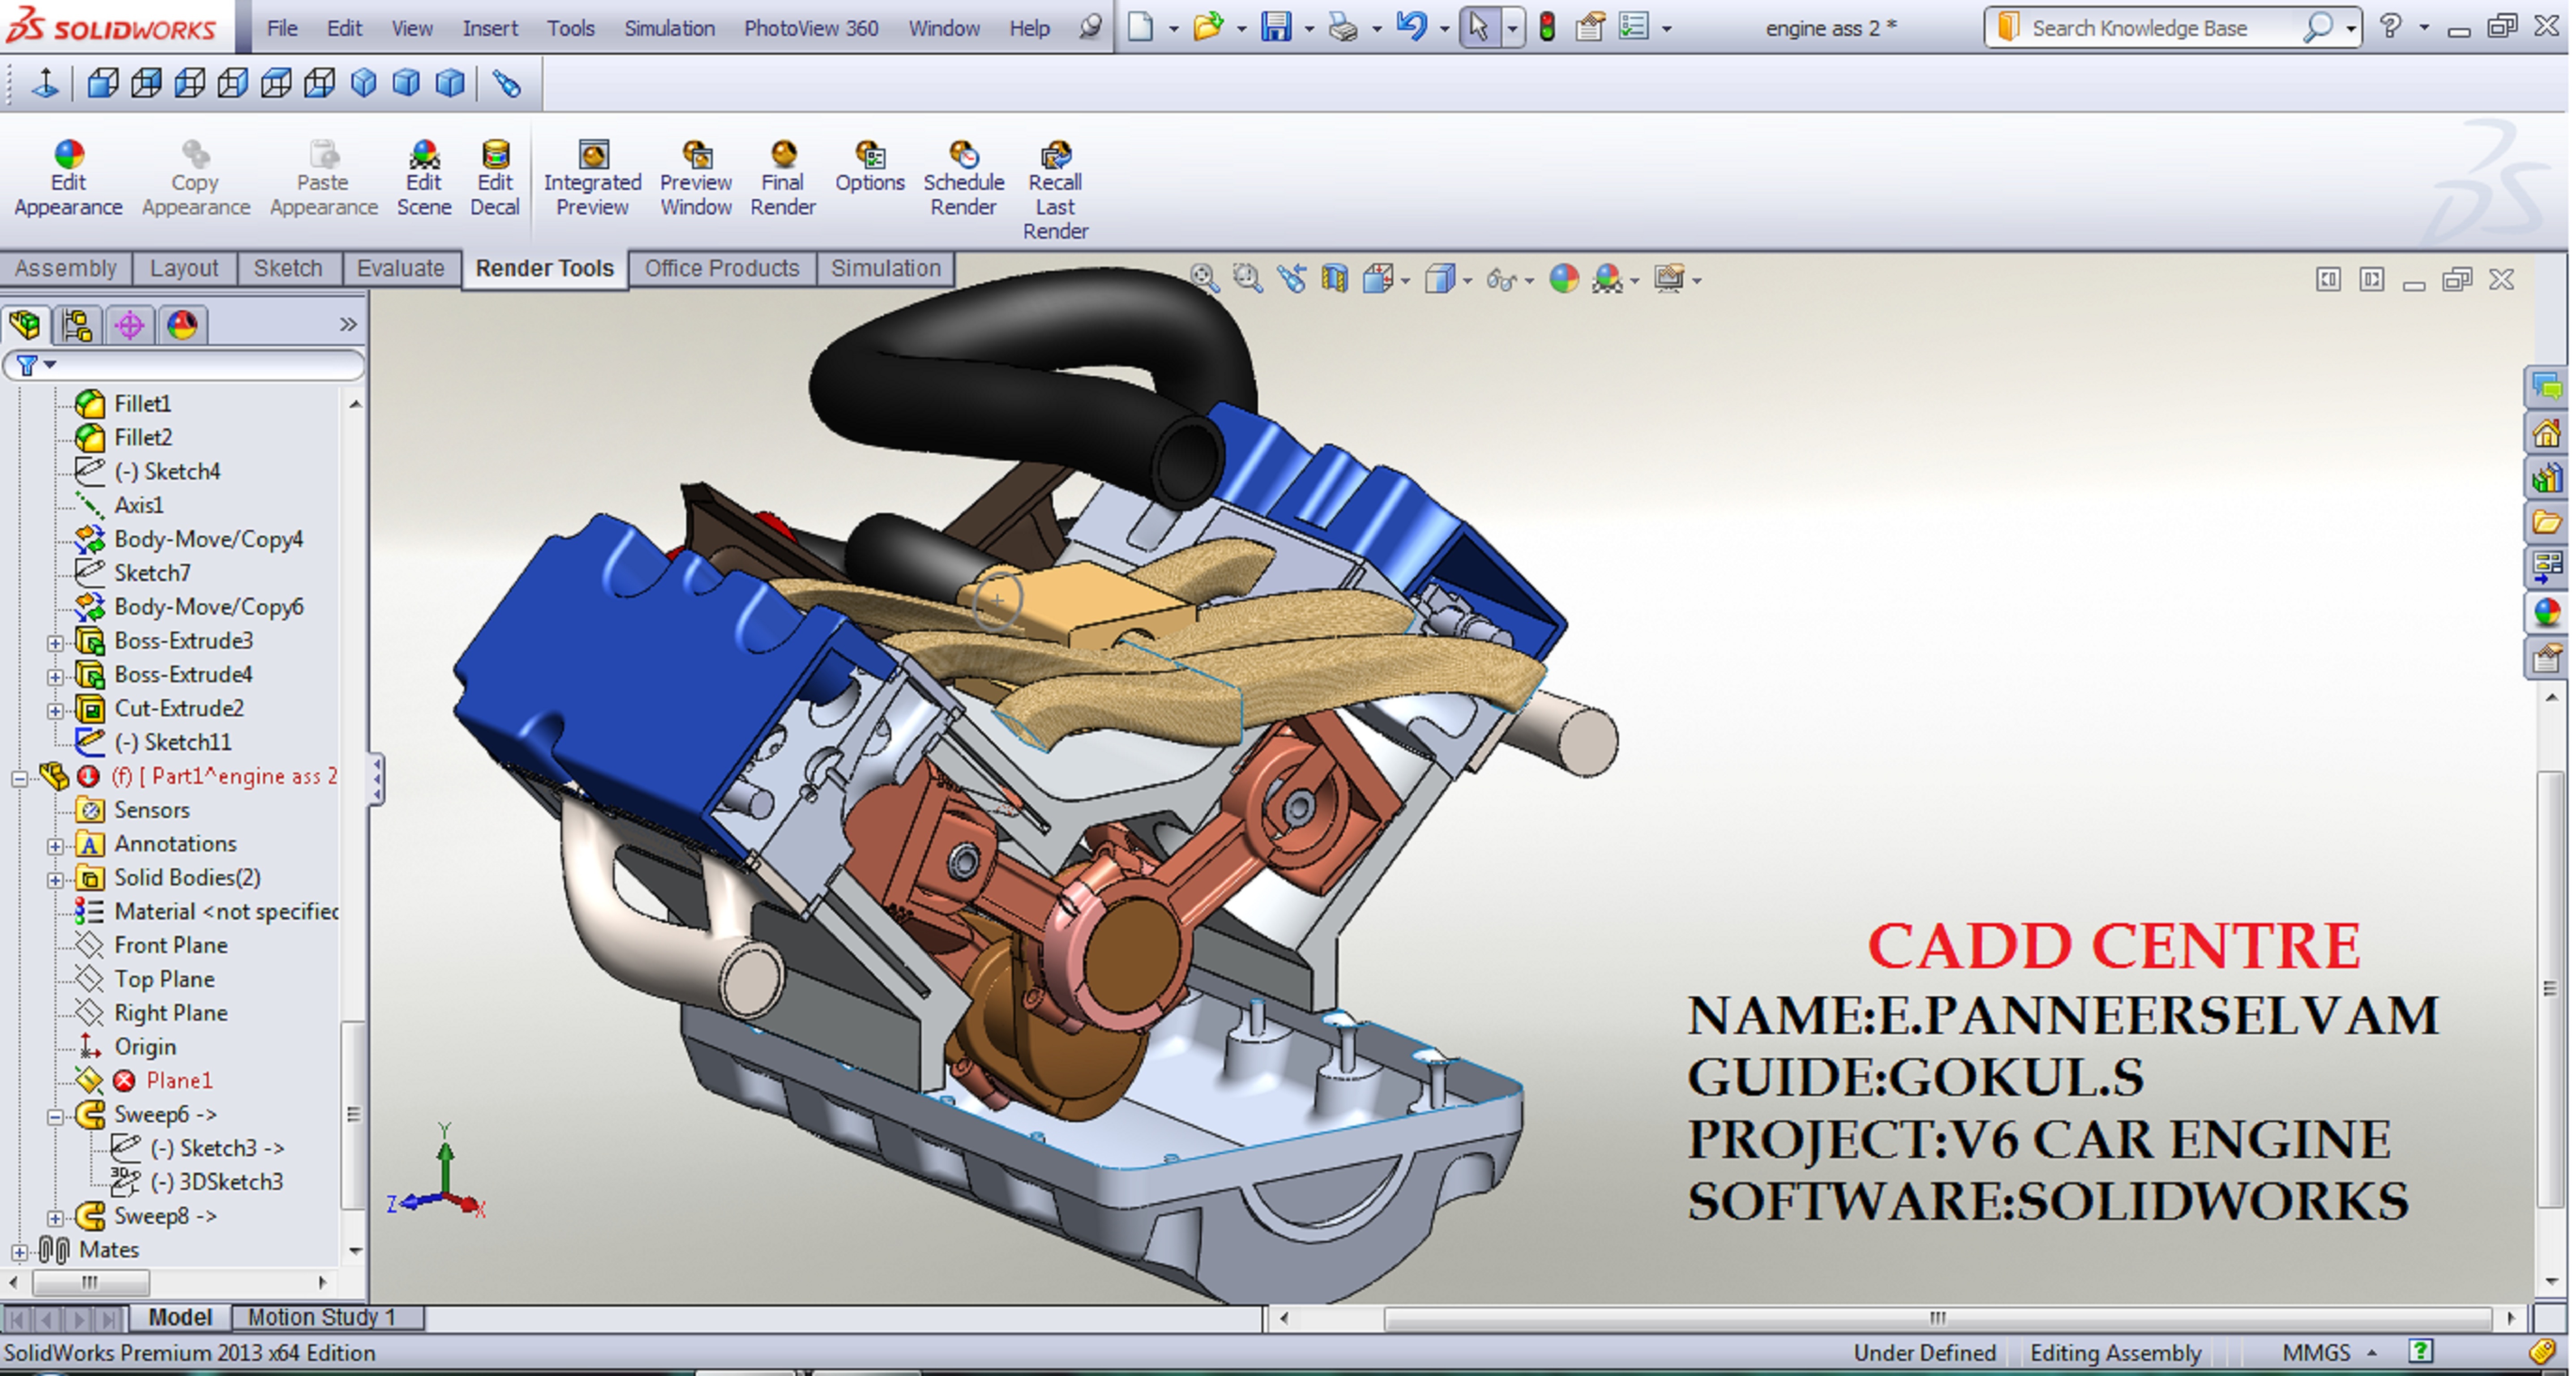Screen dimensions: 2576x1376
Task: Expand the Annotations folder
Action: tap(56, 845)
